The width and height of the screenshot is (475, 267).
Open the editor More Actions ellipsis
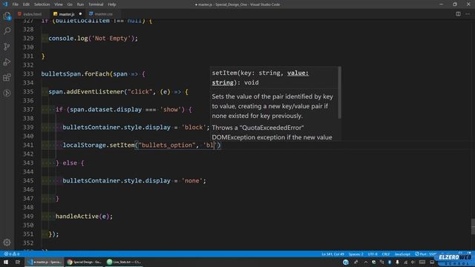click(468, 14)
